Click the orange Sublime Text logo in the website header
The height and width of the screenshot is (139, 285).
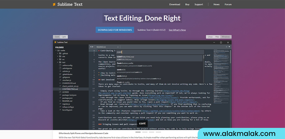point(54,4)
